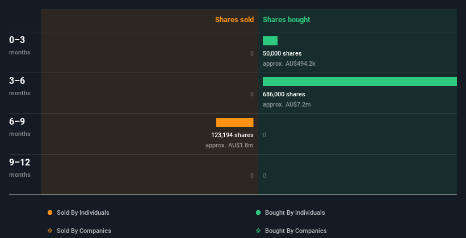
Task: Click the 3–6 months row label
Action: click(20, 86)
